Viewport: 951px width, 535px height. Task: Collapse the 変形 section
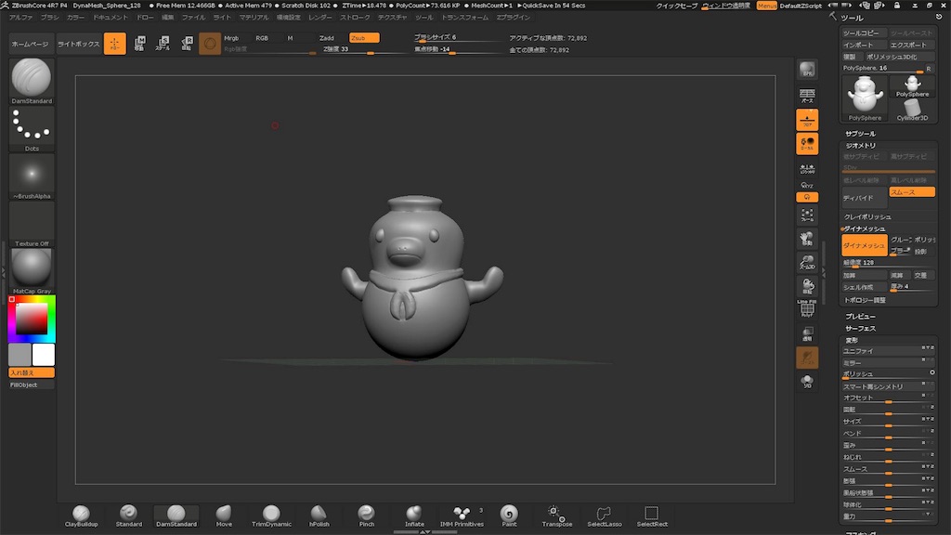pos(853,340)
